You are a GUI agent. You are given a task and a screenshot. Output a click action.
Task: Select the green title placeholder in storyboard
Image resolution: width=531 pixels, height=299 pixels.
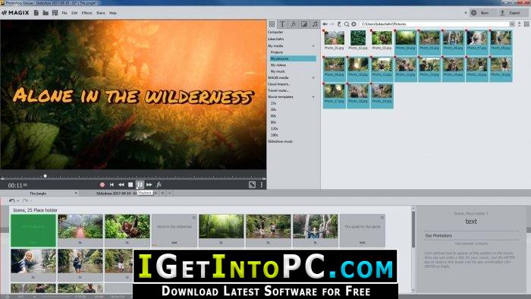(33, 230)
